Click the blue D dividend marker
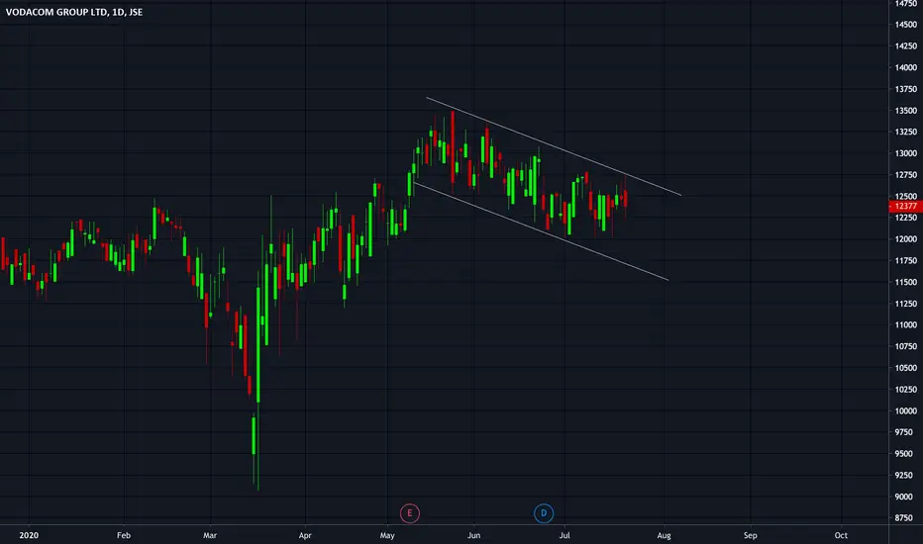 [544, 513]
